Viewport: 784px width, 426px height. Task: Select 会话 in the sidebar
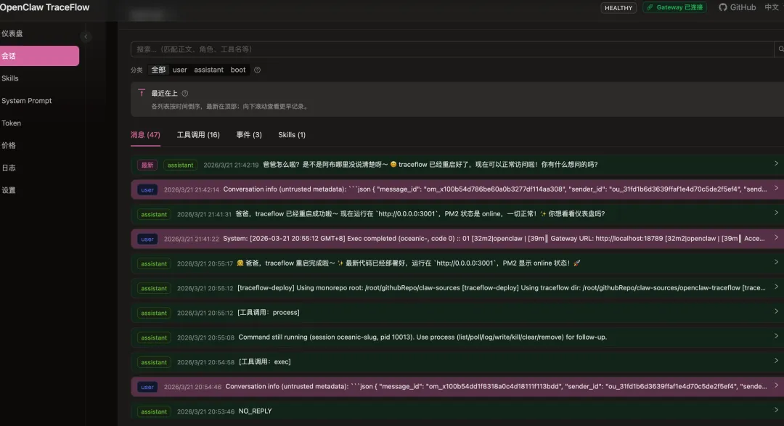point(39,56)
